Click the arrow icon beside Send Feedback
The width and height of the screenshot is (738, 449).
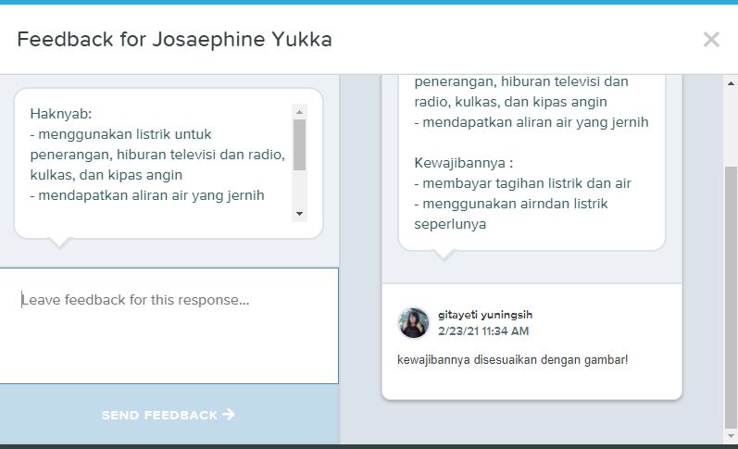click(229, 414)
